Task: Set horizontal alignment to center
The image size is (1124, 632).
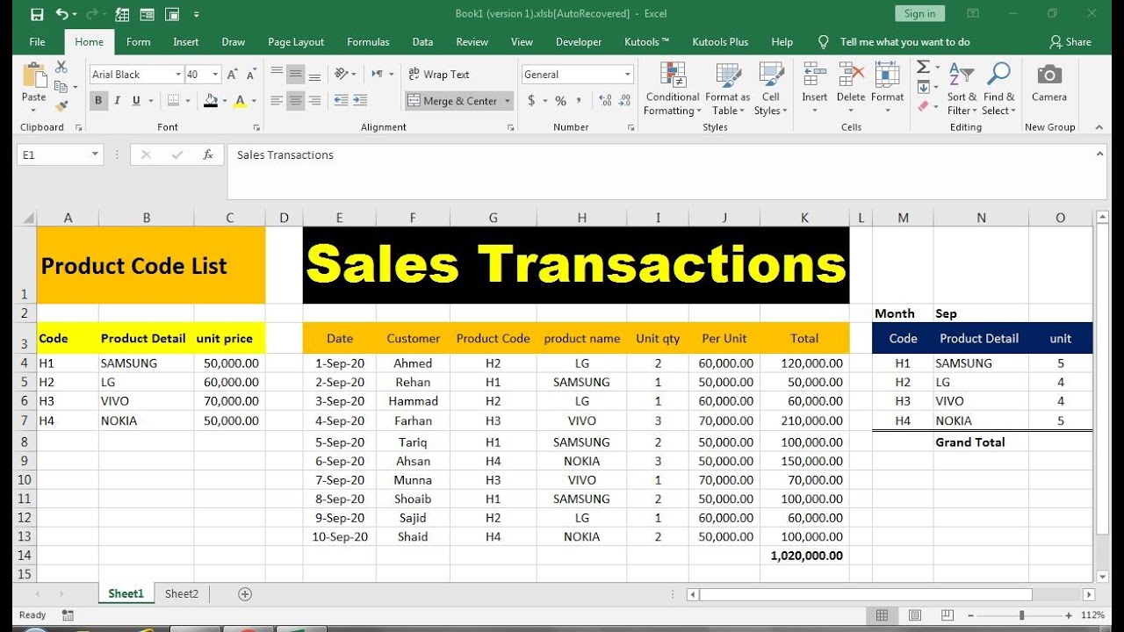Action: [x=296, y=101]
